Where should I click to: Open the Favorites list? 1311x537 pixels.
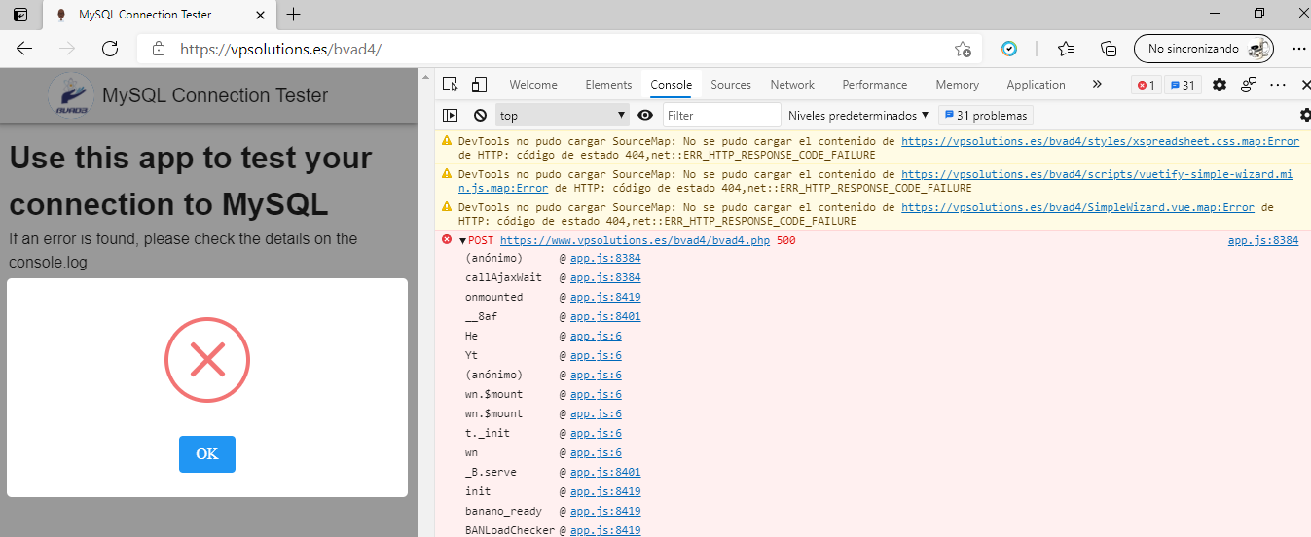(1066, 49)
